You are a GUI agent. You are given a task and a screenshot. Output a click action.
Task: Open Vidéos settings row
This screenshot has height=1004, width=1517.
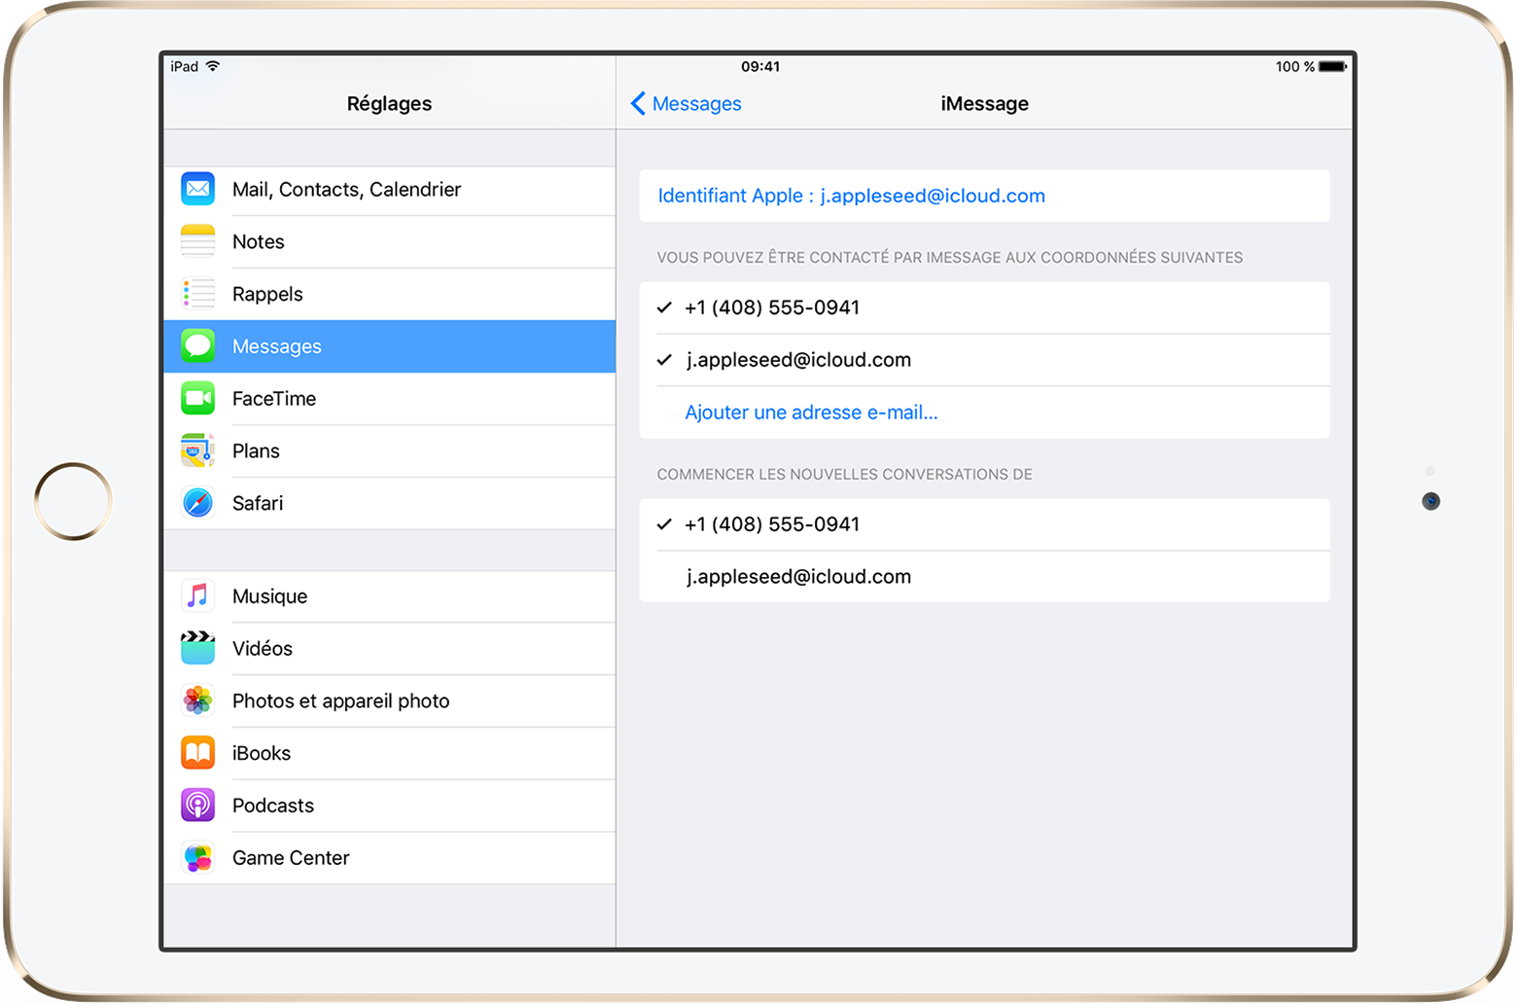click(390, 649)
